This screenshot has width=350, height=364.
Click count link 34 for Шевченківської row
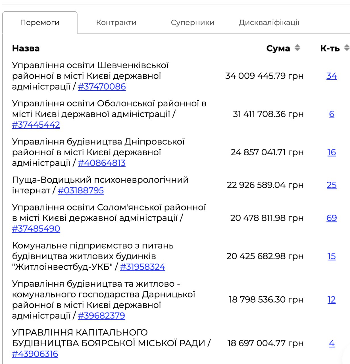(x=332, y=76)
